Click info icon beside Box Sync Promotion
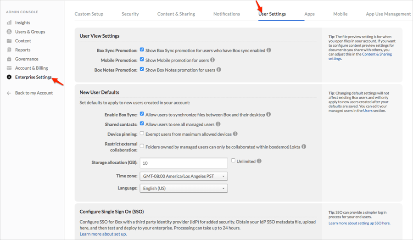 (x=269, y=50)
